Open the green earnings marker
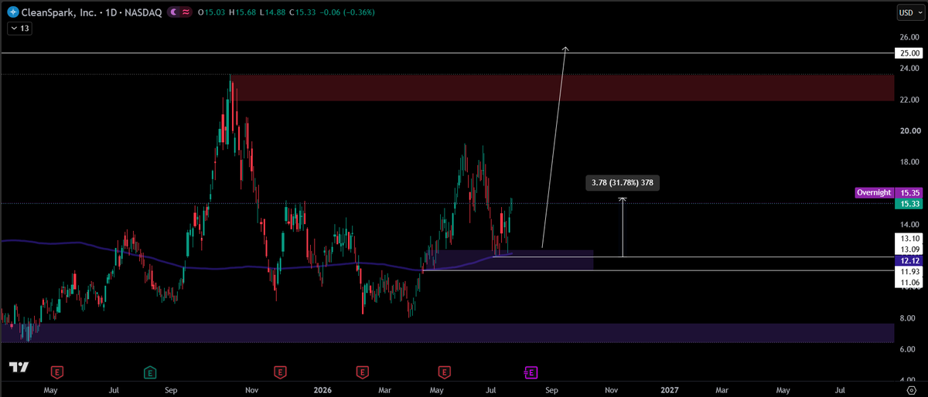This screenshot has width=928, height=397. (149, 373)
